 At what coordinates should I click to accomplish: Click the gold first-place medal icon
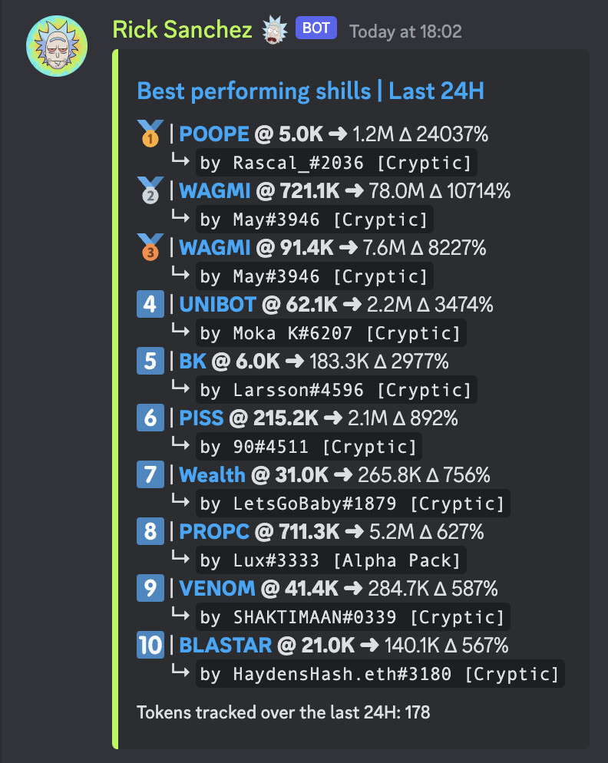pyautogui.click(x=150, y=134)
